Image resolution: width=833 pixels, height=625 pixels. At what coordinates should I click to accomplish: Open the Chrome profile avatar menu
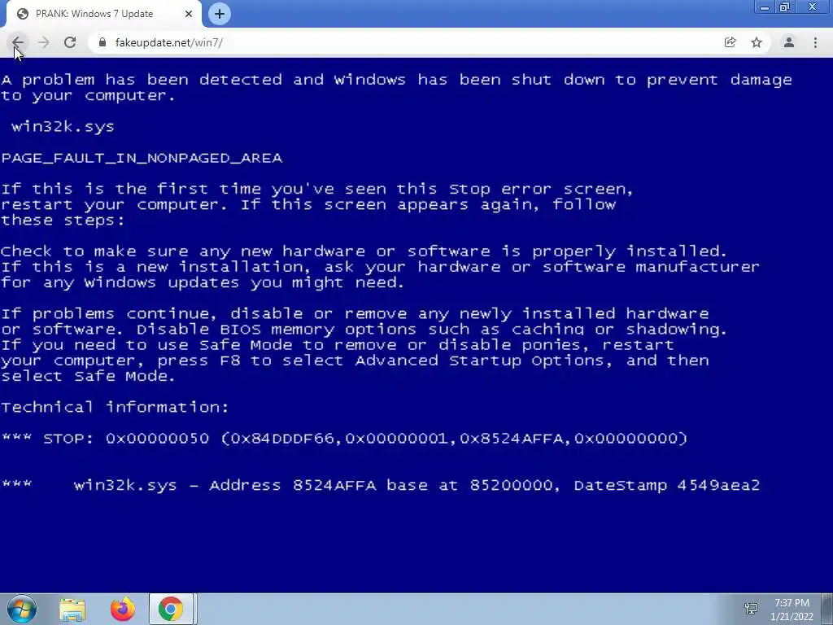tap(789, 42)
